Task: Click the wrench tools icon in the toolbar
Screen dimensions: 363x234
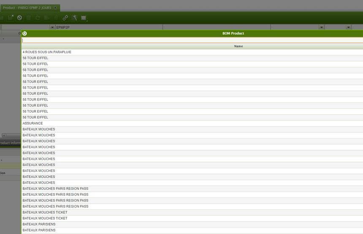Action: tap(74, 18)
